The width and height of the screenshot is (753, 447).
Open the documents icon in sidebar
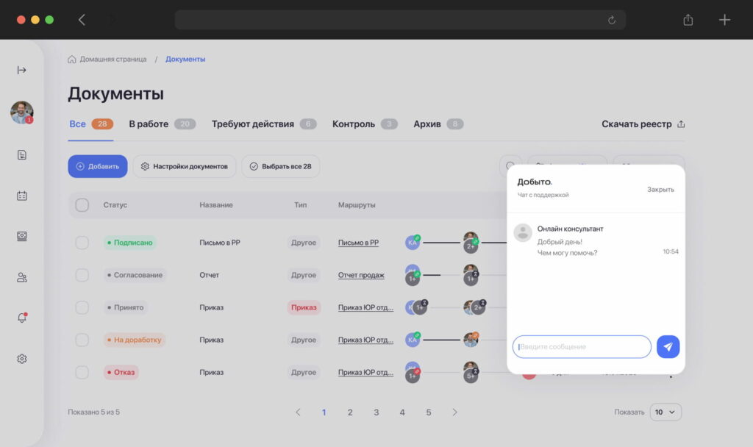[22, 155]
